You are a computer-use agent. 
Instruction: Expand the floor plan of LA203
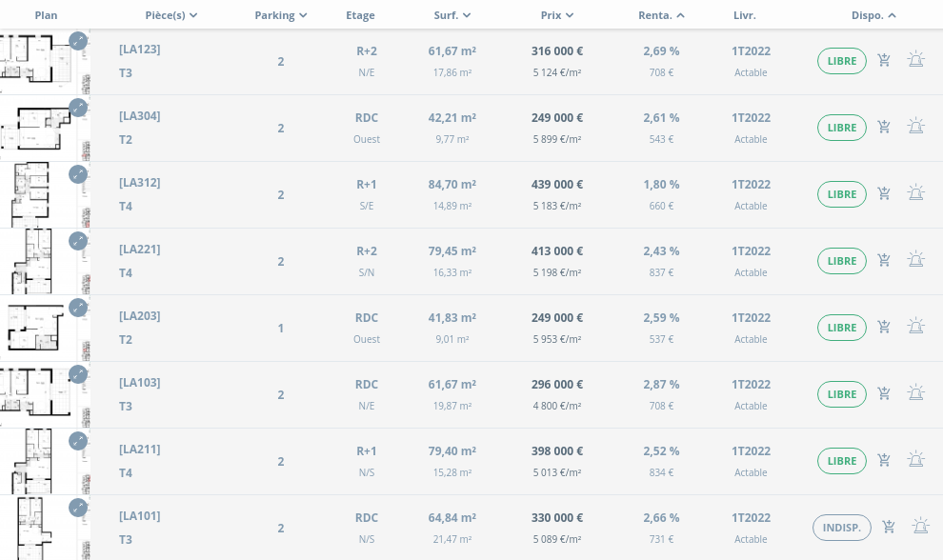(78, 309)
